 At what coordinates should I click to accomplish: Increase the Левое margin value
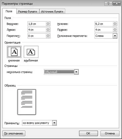pos(48,29)
